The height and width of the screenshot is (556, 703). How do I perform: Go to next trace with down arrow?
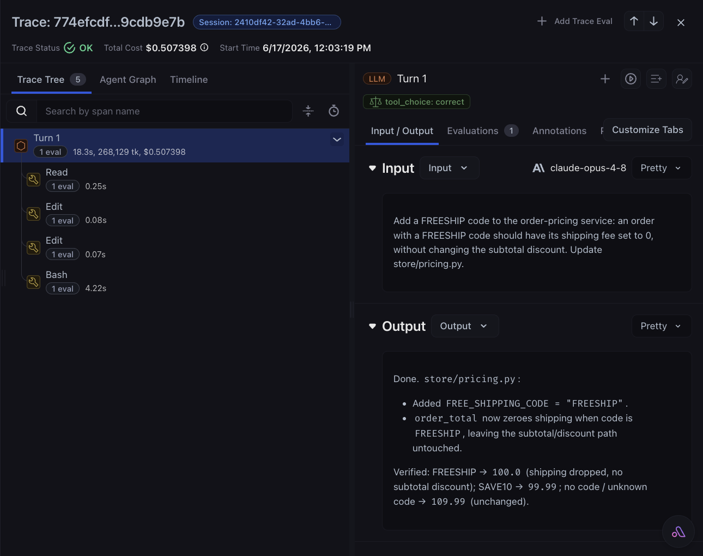tap(653, 21)
